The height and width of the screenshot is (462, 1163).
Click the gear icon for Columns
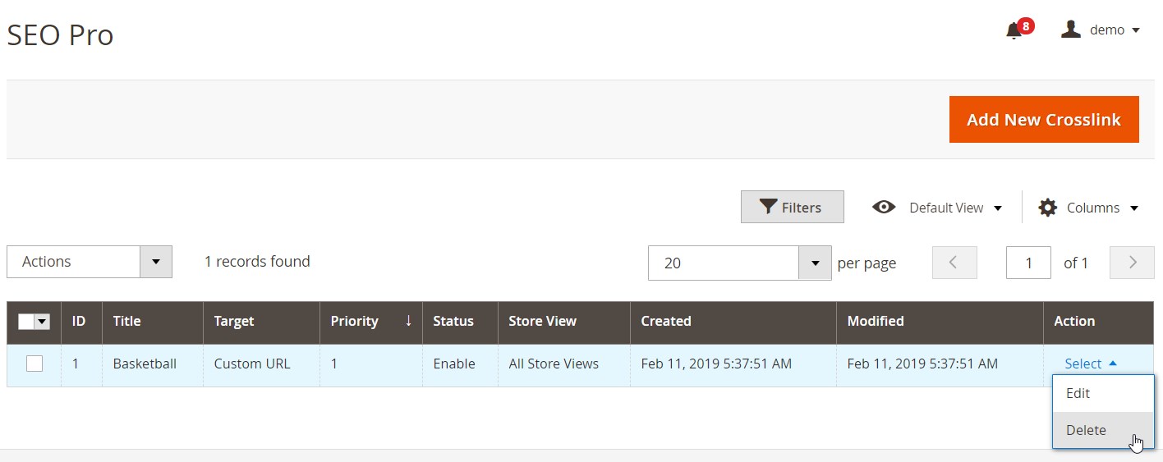click(x=1047, y=208)
